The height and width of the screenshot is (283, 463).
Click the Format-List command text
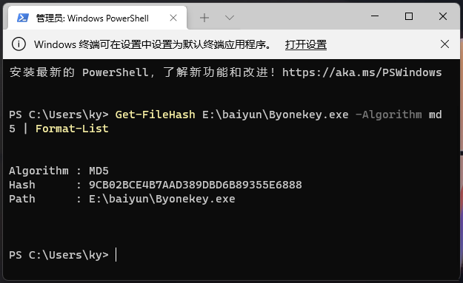72,129
